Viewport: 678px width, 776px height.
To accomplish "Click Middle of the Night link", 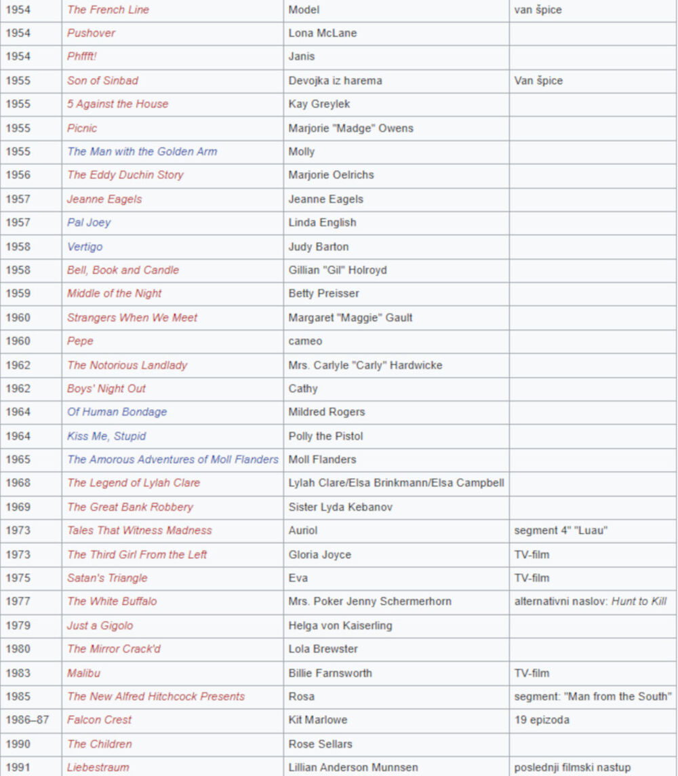I will pyautogui.click(x=114, y=294).
